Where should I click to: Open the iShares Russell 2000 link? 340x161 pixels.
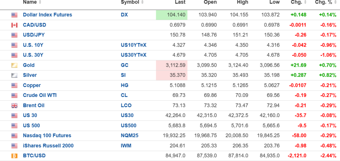48,146
